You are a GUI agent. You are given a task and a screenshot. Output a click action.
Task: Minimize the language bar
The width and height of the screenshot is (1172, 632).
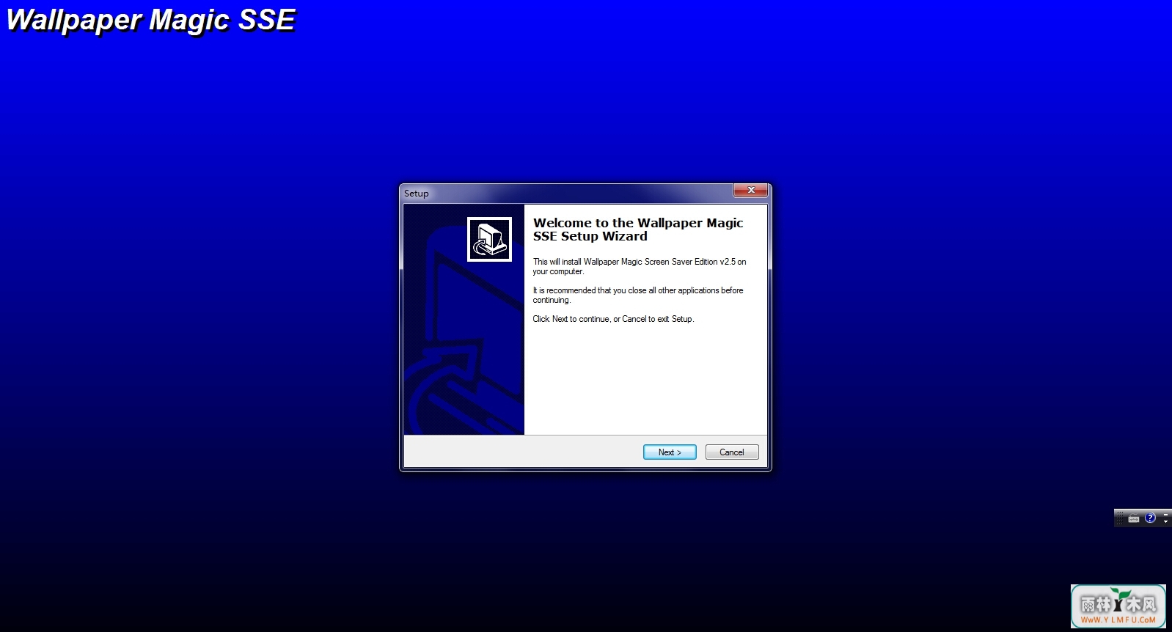(1165, 515)
